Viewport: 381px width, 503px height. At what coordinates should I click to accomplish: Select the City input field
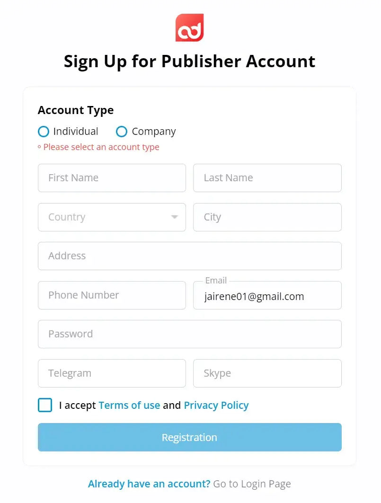tap(267, 217)
